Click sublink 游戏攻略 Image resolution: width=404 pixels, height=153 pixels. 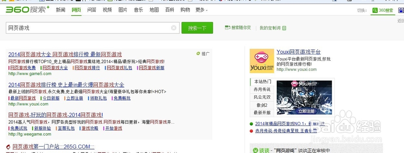tap(90, 128)
